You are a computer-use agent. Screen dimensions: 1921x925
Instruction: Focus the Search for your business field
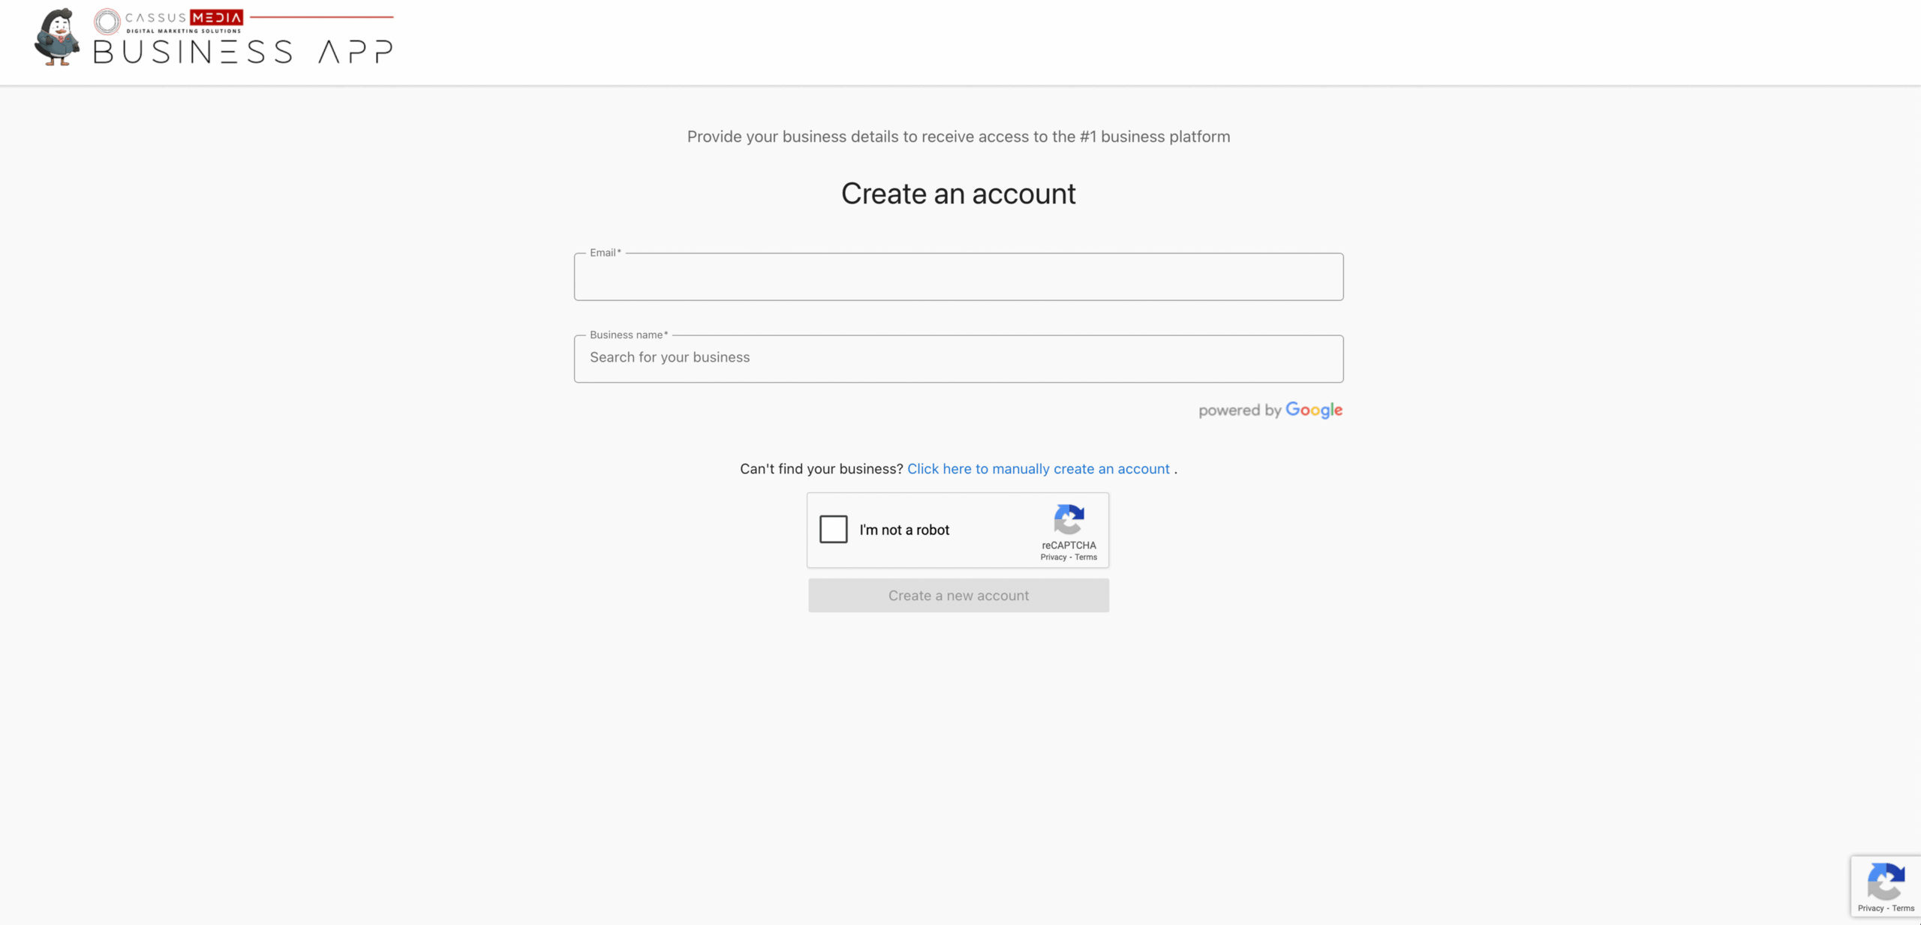(x=958, y=359)
